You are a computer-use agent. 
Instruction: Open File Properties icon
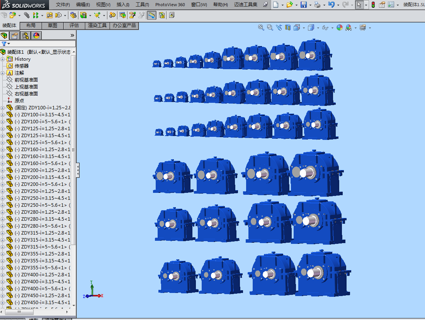coord(382,5)
